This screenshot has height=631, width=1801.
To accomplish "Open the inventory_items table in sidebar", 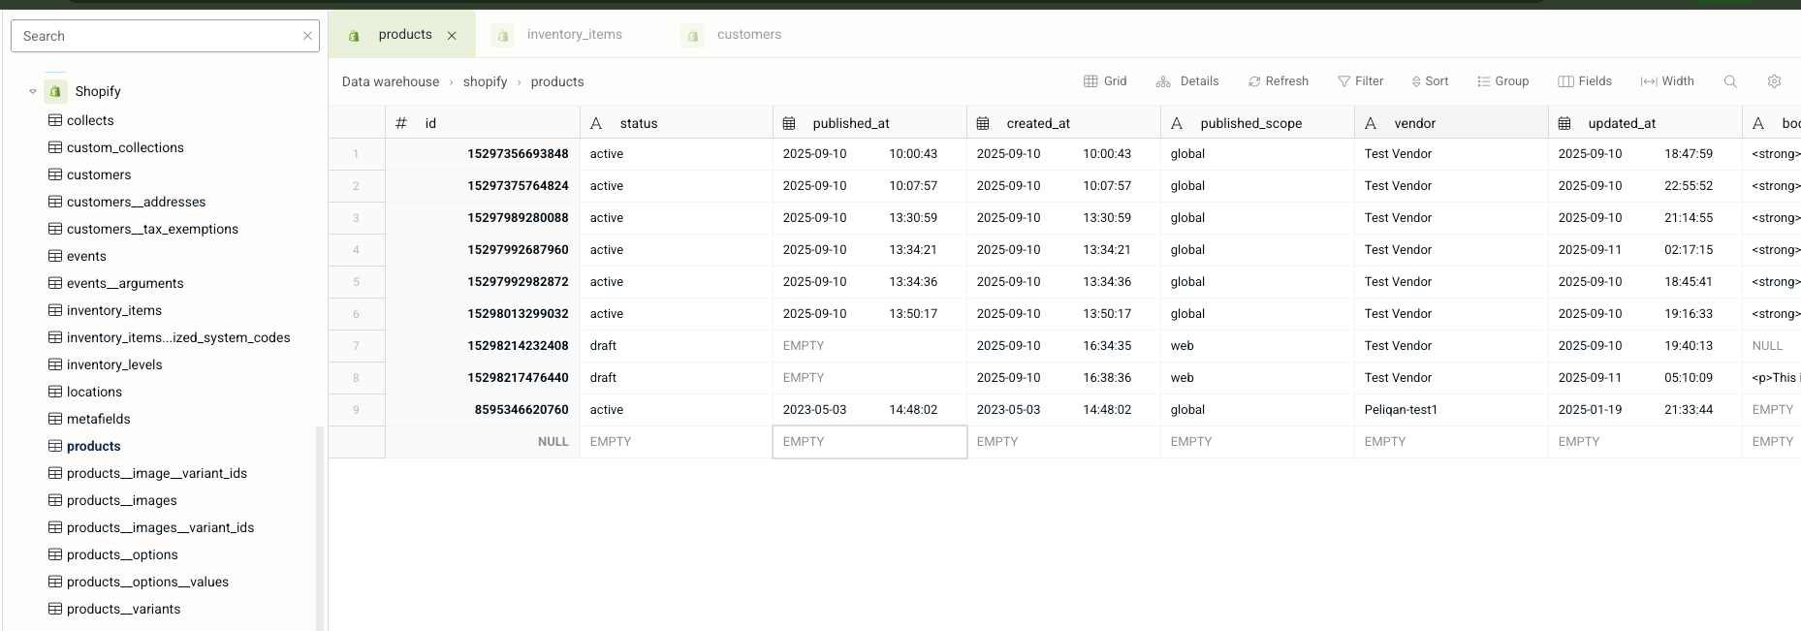I will coord(114,310).
